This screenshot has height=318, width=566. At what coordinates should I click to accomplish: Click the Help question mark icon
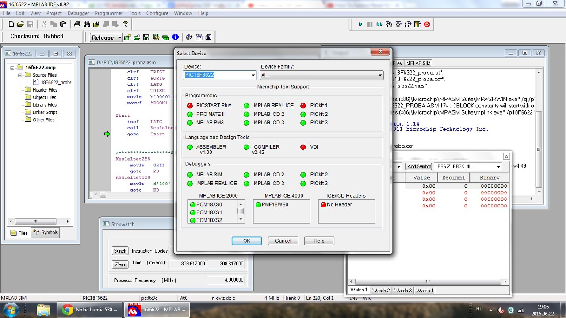coord(126,24)
